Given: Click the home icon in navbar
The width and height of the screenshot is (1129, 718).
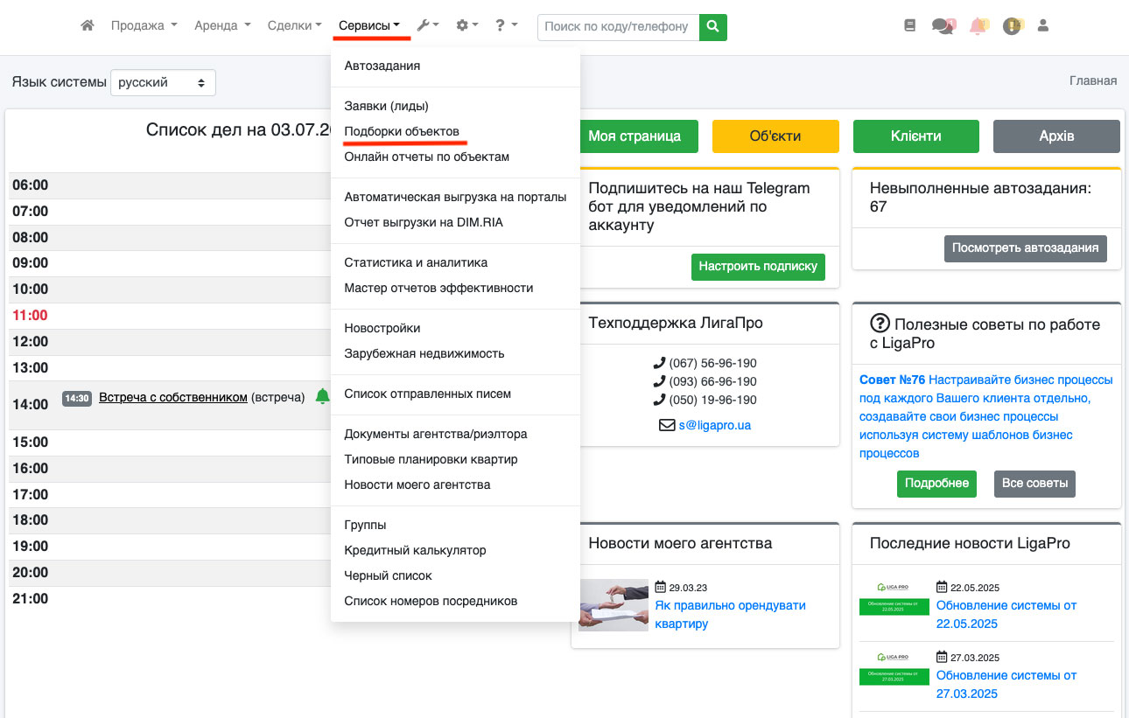Looking at the screenshot, I should pos(87,26).
